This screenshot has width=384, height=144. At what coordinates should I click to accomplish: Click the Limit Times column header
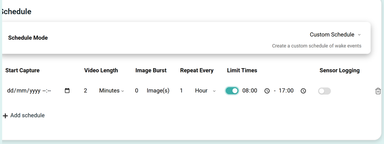242,70
